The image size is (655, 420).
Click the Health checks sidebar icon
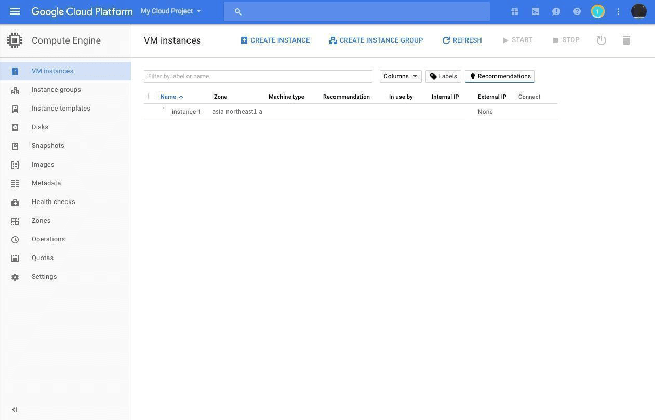(15, 202)
